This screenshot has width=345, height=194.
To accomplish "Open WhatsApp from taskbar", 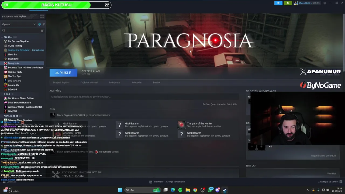I will (210, 190).
